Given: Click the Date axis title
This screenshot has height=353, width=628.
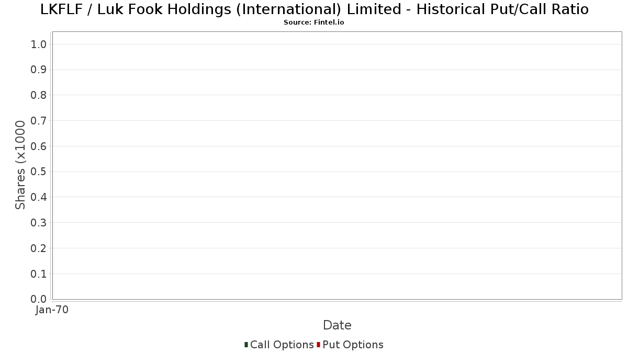Looking at the screenshot, I should point(337,325).
